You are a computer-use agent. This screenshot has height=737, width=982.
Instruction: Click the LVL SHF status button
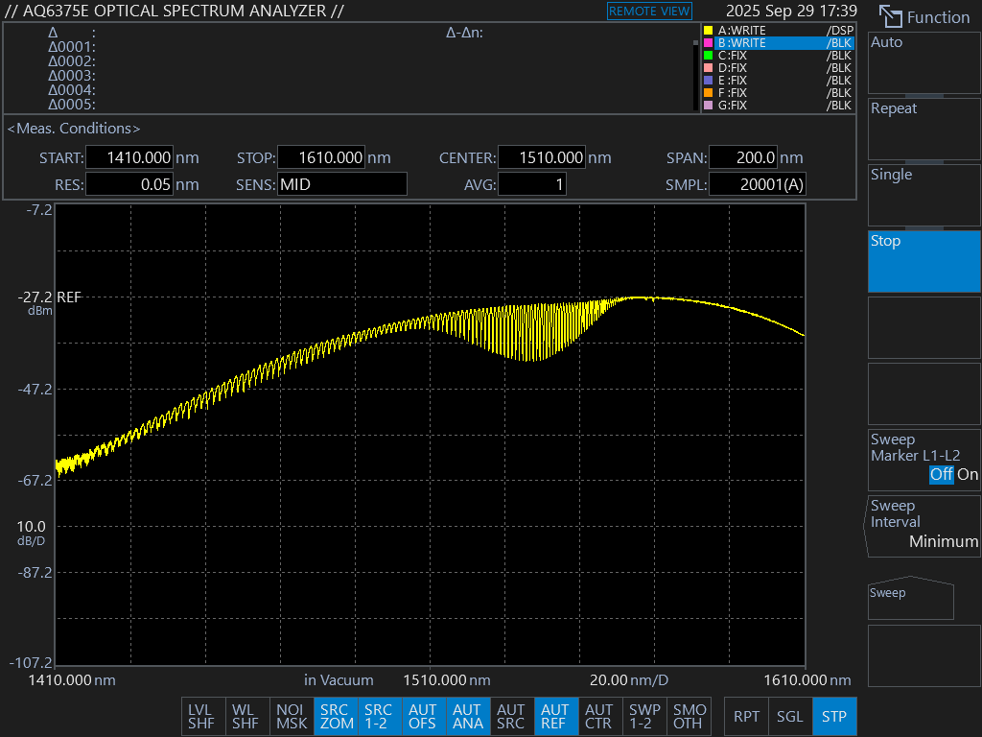coord(201,717)
